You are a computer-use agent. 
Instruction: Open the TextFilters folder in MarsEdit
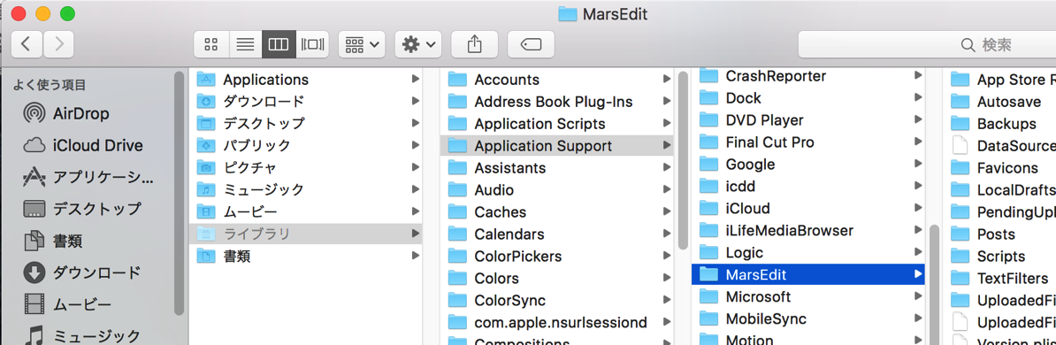coord(999,279)
